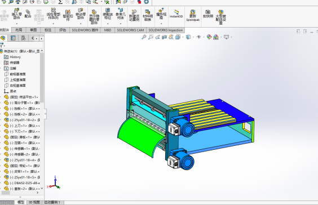318x205 pixels.
Task: Open dropdown arrow under Linear Component Pattern
Action: [x=54, y=24]
